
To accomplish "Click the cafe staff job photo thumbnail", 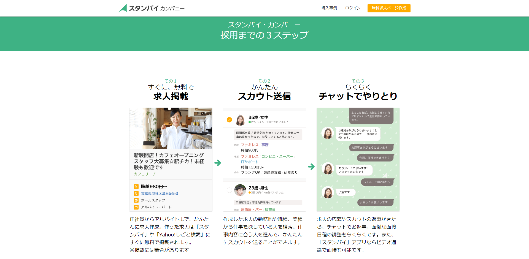I will click(x=171, y=128).
